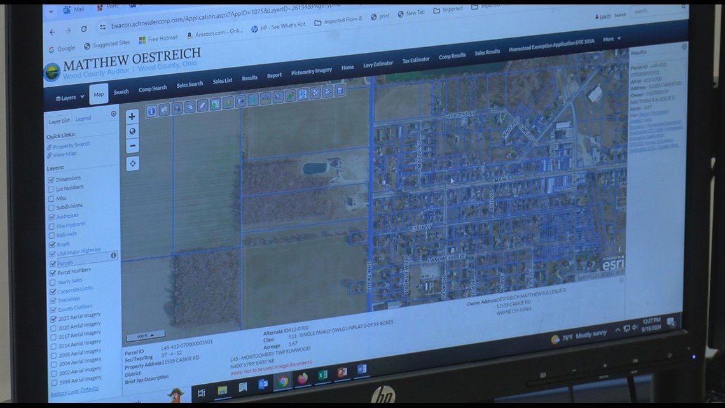Viewport: 725px width, 408px height.
Task: Open the More dropdown menu
Action: (611, 39)
